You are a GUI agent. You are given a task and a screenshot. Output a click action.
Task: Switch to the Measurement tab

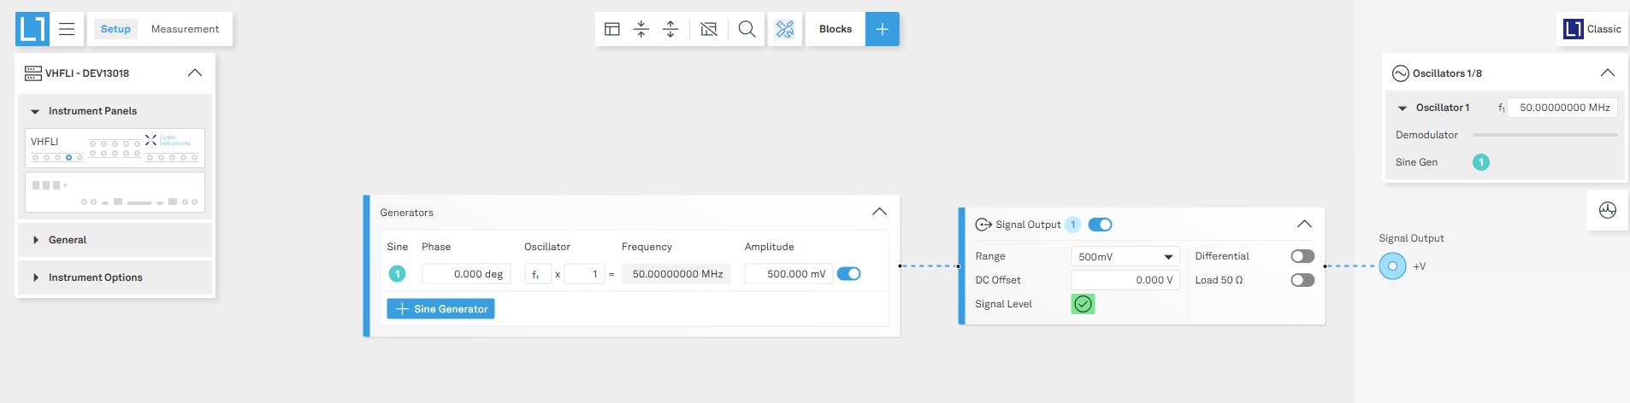point(185,29)
